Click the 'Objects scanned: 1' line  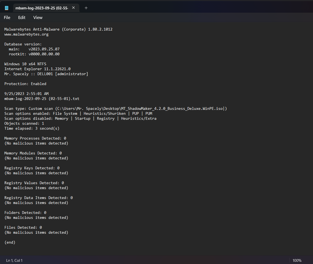pyautogui.click(x=24, y=123)
